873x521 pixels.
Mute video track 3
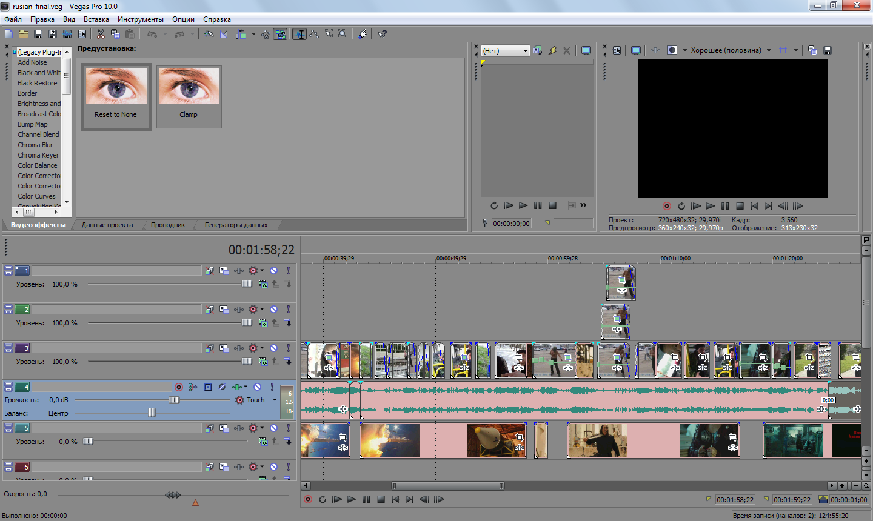273,348
